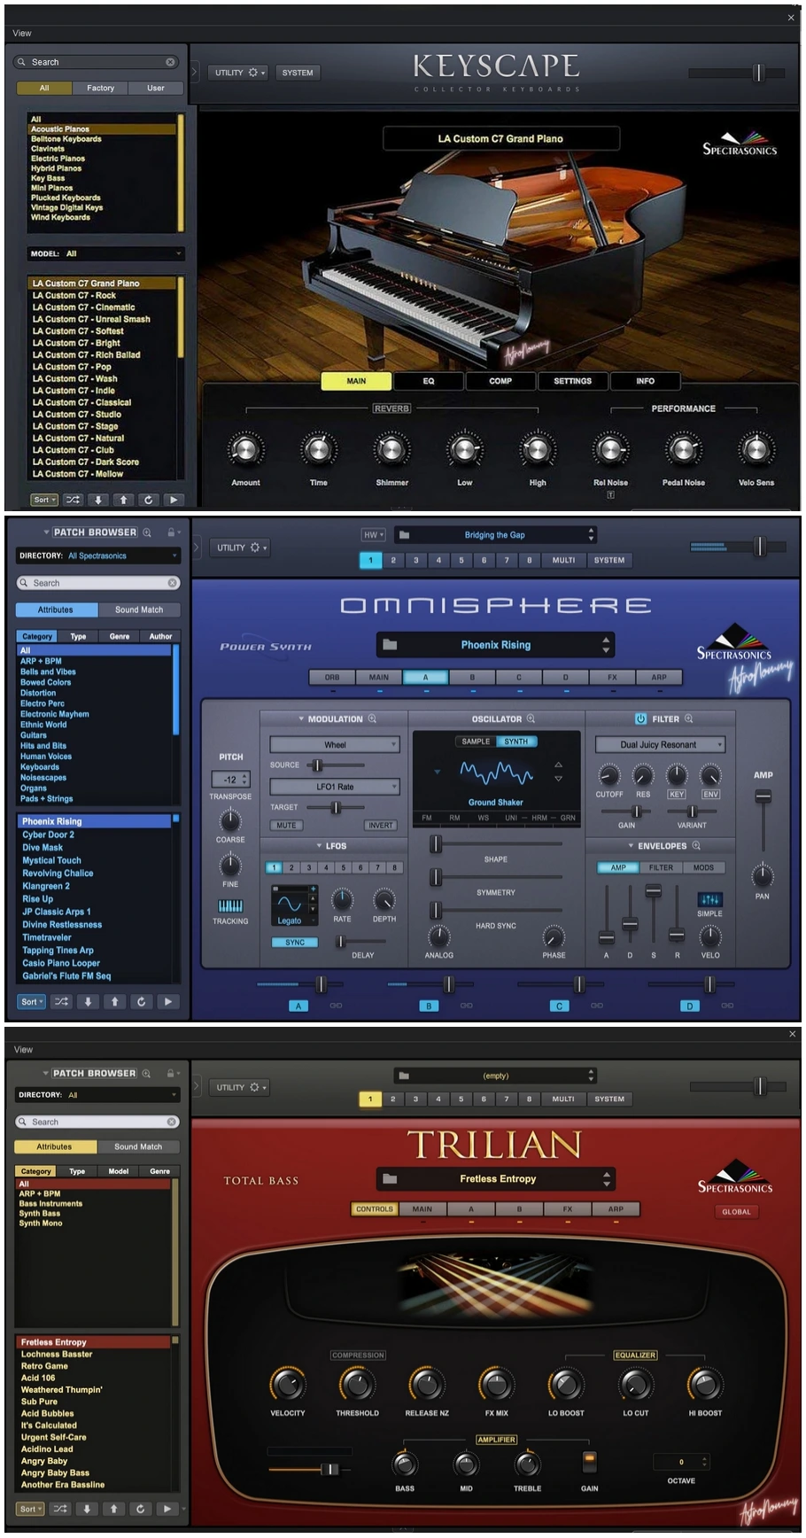The width and height of the screenshot is (806, 1538).
Task: Open the FX tab in Trilian
Action: click(x=567, y=1208)
